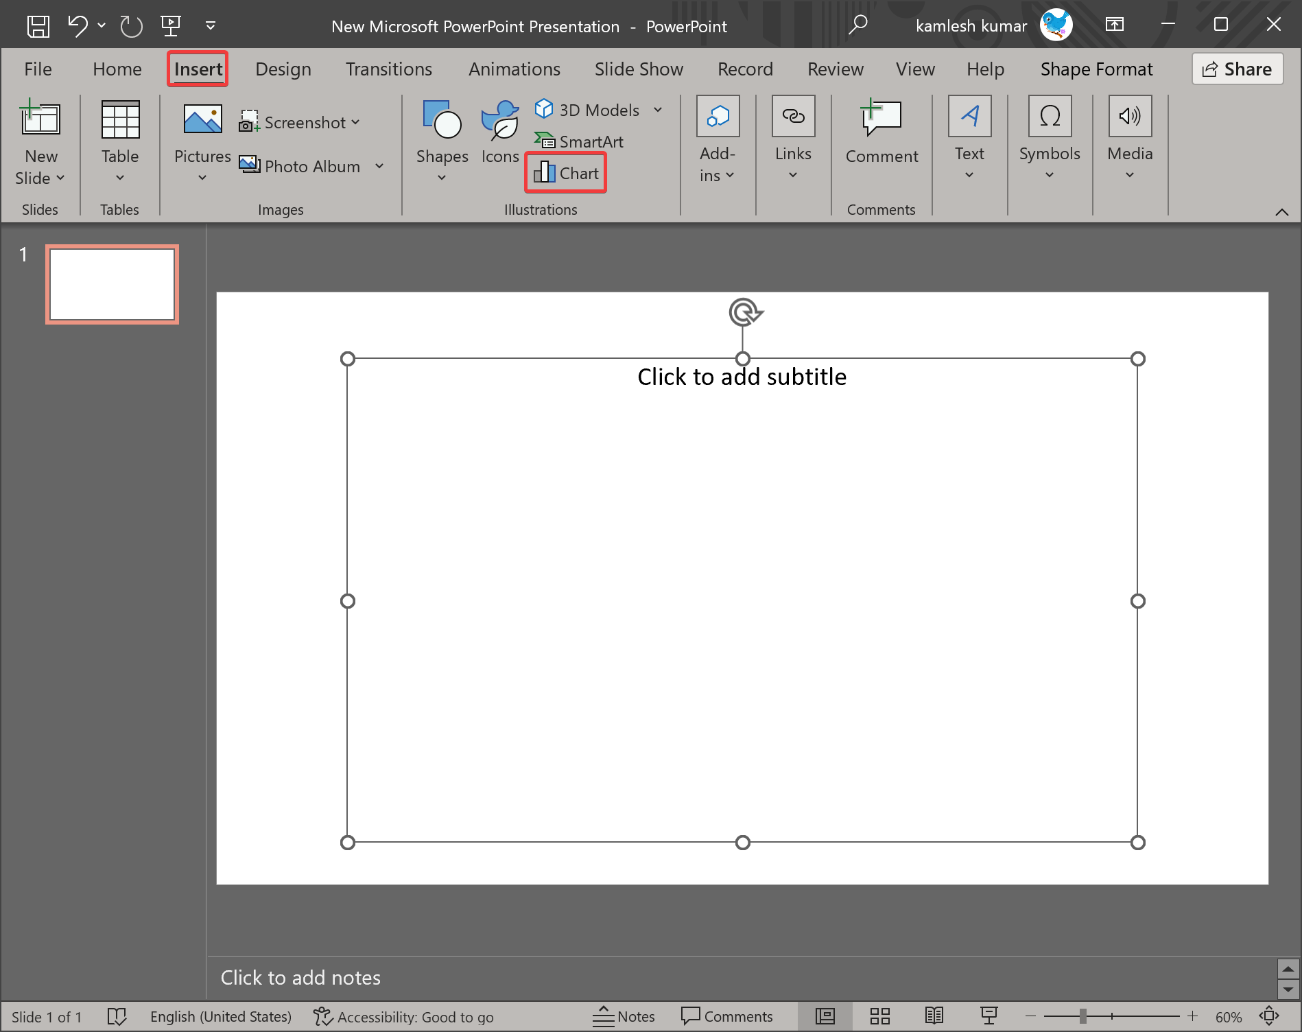Image resolution: width=1302 pixels, height=1032 pixels.
Task: Open the Help tab
Action: pos(986,69)
